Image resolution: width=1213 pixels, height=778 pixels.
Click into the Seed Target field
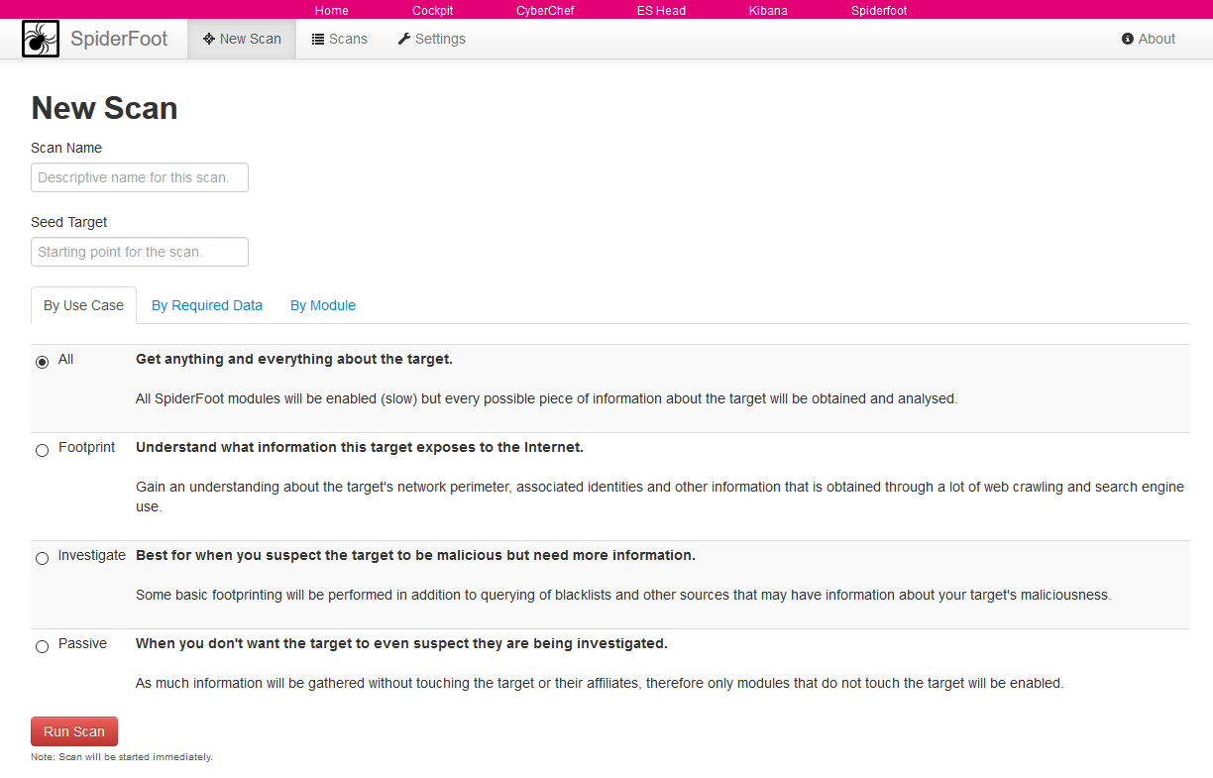[140, 252]
